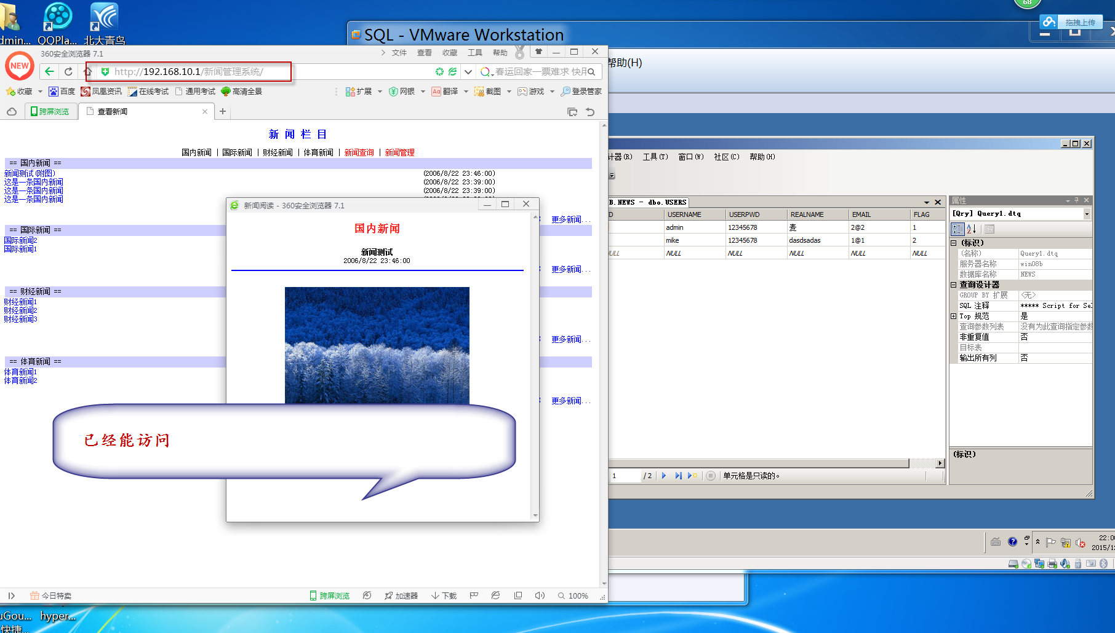Open the 新闻查询 navigation link

click(359, 152)
